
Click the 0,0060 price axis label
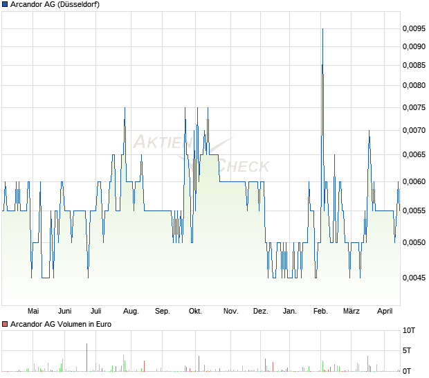(414, 181)
